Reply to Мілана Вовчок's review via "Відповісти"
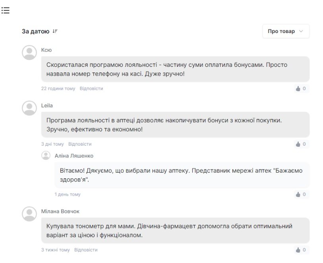 click(x=85, y=250)
